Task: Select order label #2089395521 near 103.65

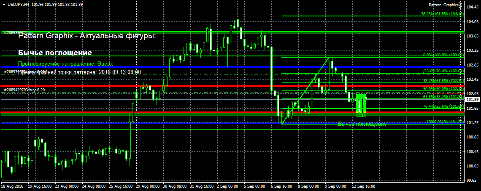Action: [18, 32]
